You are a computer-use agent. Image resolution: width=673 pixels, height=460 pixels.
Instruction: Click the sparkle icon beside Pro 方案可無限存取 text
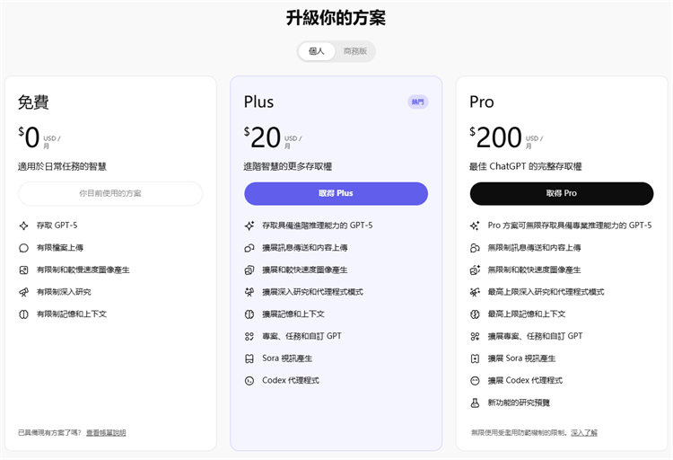click(475, 226)
